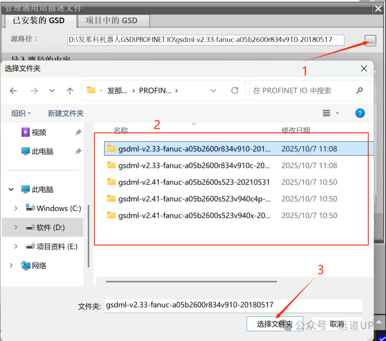
Task: Select the 已安装的 GSD tab
Action: (x=39, y=21)
